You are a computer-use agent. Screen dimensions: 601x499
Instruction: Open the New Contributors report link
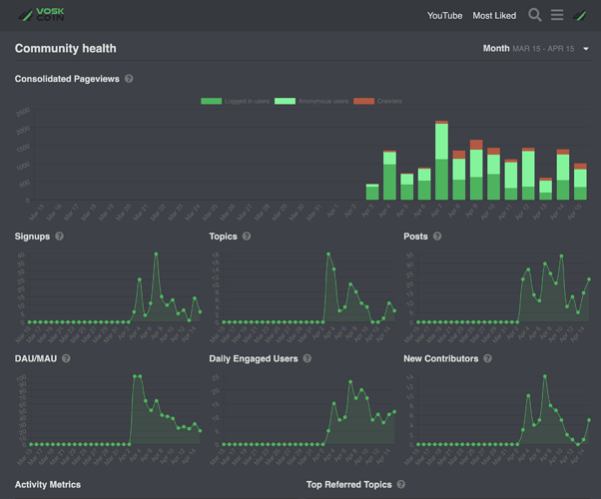click(441, 358)
